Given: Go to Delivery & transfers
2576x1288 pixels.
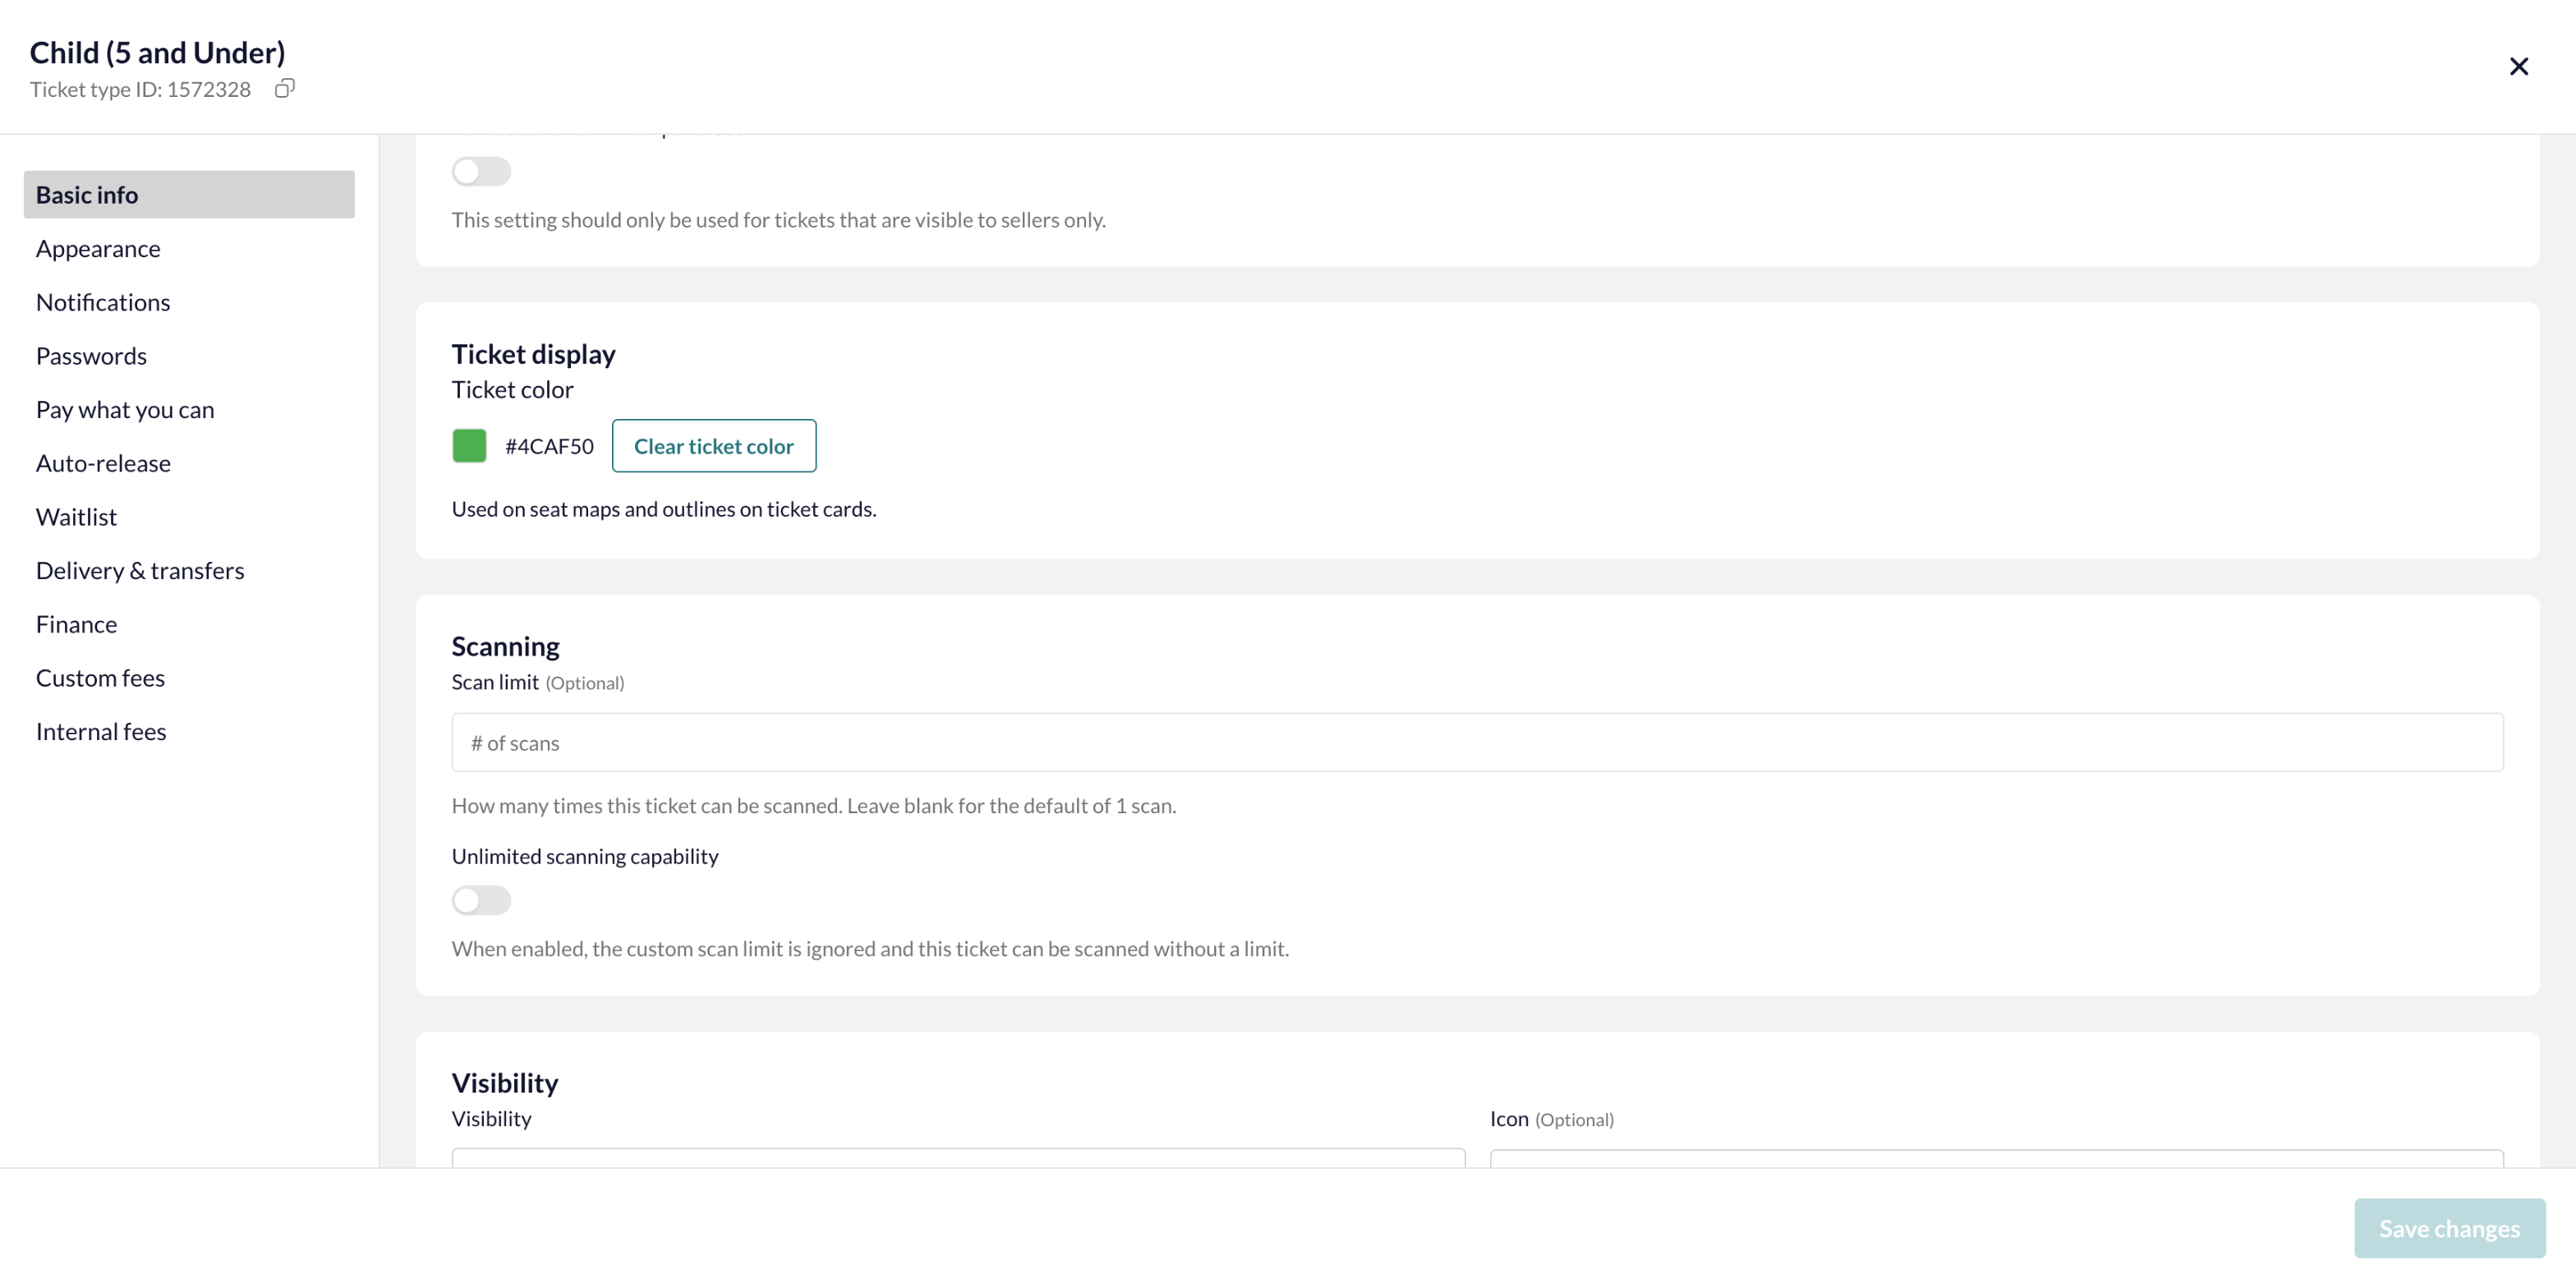Looking at the screenshot, I should tap(140, 570).
